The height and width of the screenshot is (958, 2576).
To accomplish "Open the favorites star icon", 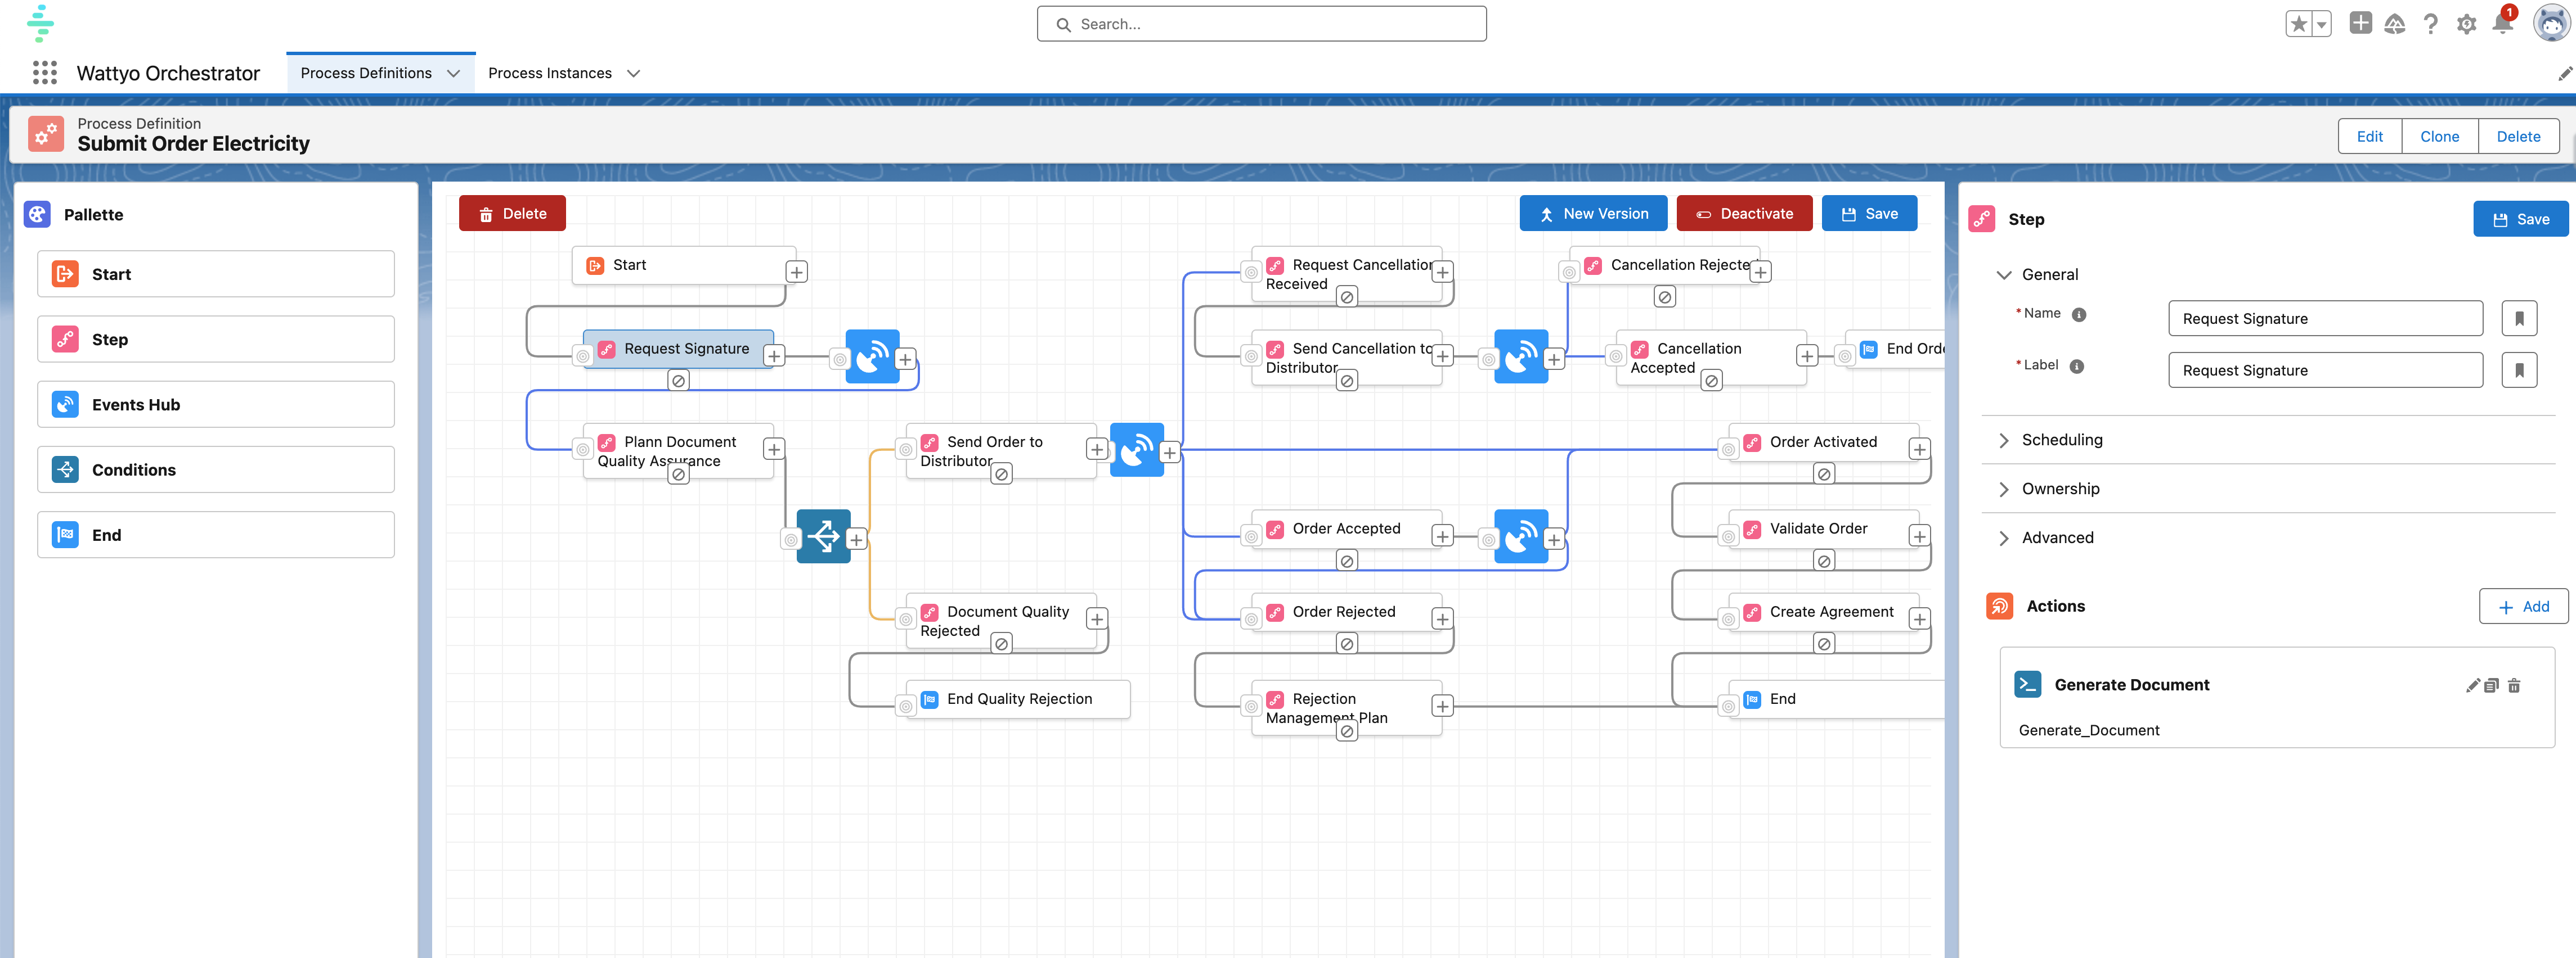I will [2298, 24].
